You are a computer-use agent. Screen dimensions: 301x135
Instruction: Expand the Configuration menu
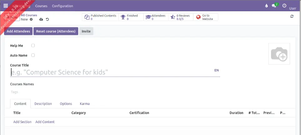[x=62, y=6]
